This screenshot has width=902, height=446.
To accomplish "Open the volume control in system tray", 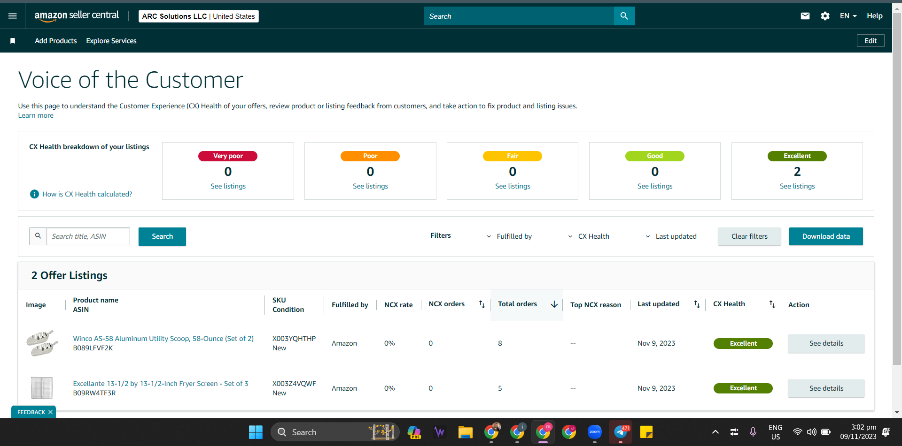I will pyautogui.click(x=811, y=432).
